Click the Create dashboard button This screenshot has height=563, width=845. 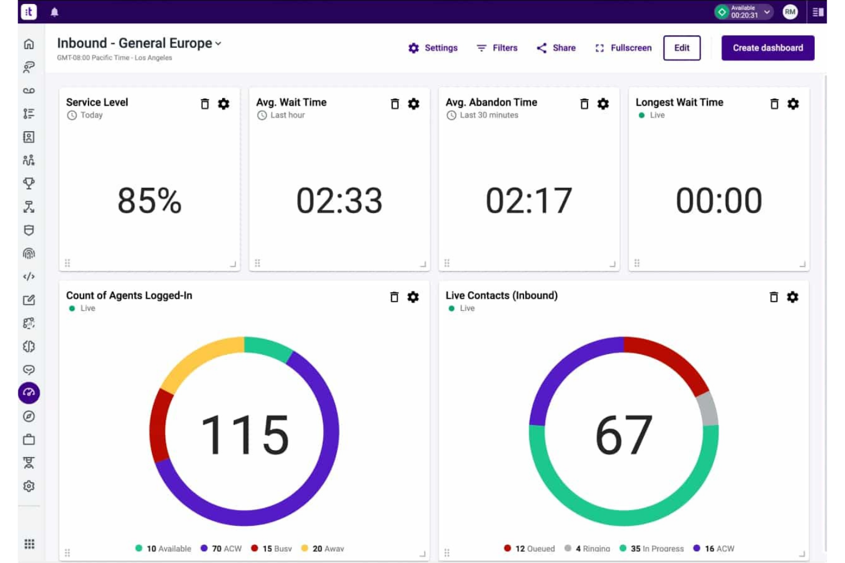click(x=767, y=48)
